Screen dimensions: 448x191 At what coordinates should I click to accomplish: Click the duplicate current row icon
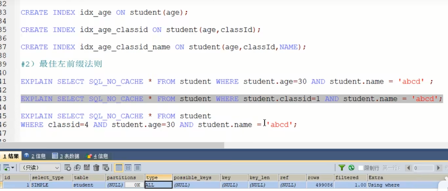[x=77, y=168]
